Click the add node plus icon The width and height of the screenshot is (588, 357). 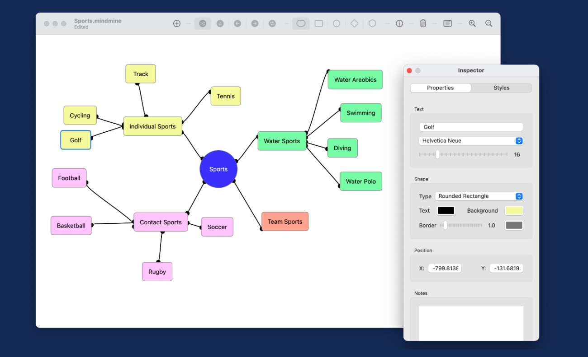point(177,23)
